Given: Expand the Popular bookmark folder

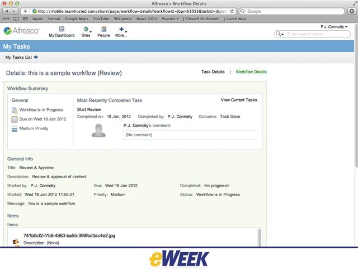Looking at the screenshot, I should pos(170,18).
